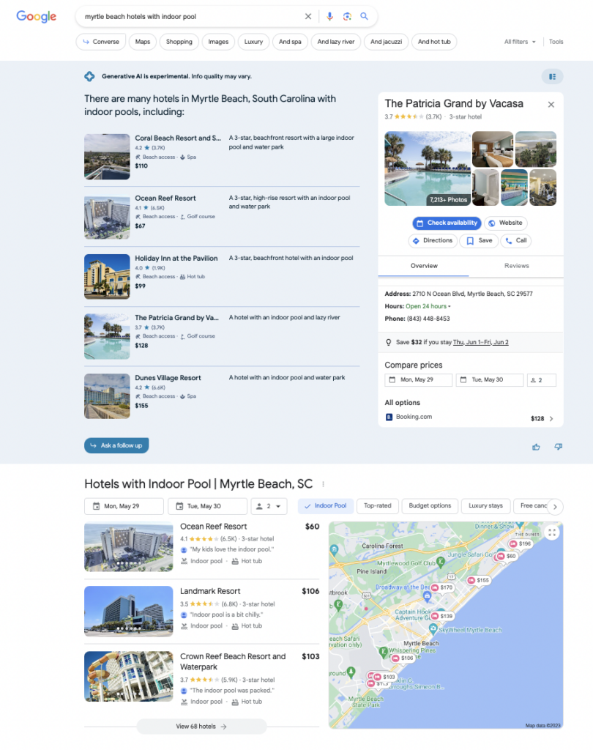
Task: Open Ocean Reef Resort $60 listing photo
Action: coord(129,547)
